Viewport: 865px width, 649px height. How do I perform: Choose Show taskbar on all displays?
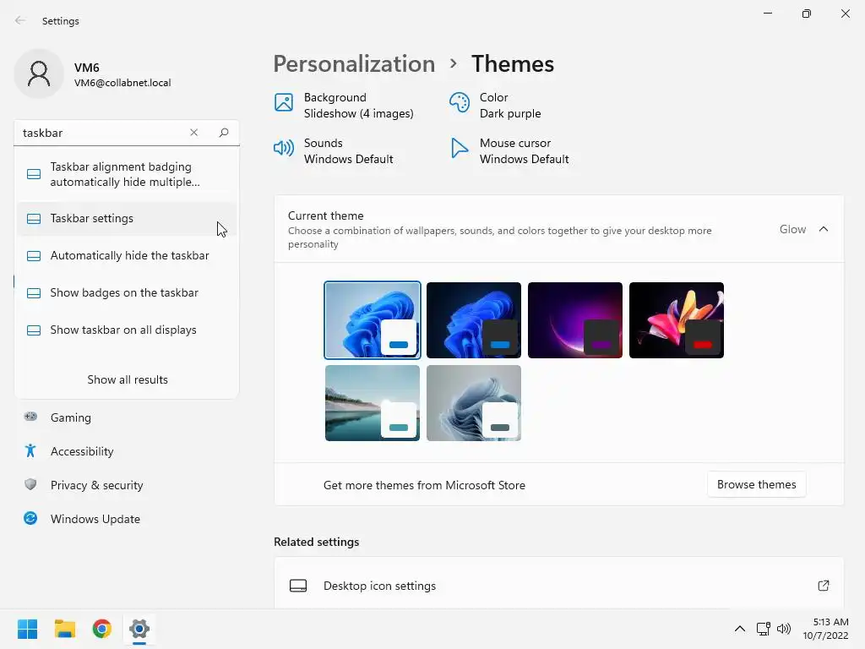(127, 330)
